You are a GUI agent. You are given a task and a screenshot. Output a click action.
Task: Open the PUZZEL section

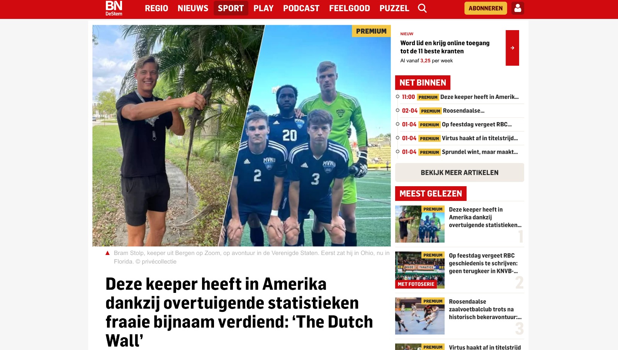394,8
